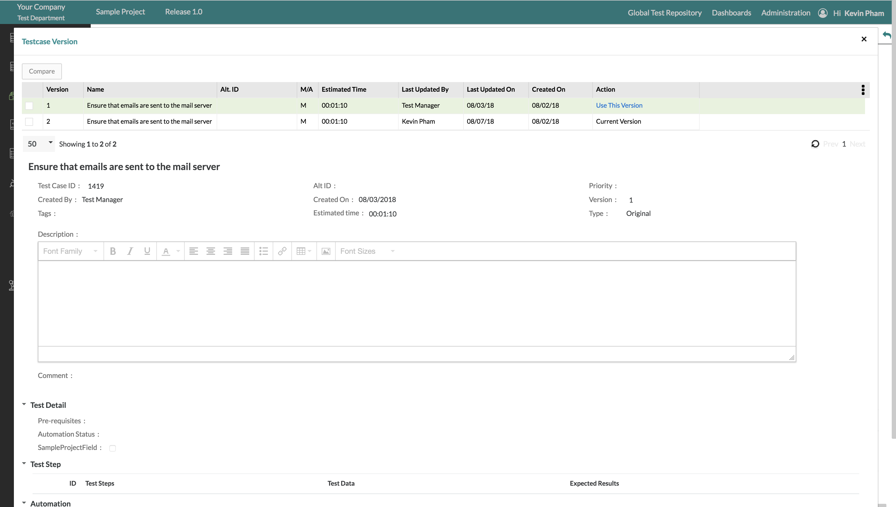Center align description text
Screen dimensions: 896x507
[211, 251]
